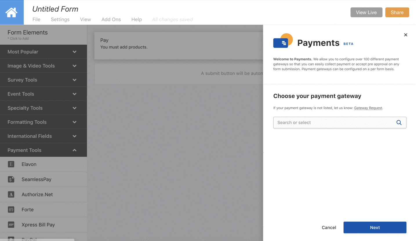Click the SeamlessPay dollar sign icon

(11, 179)
